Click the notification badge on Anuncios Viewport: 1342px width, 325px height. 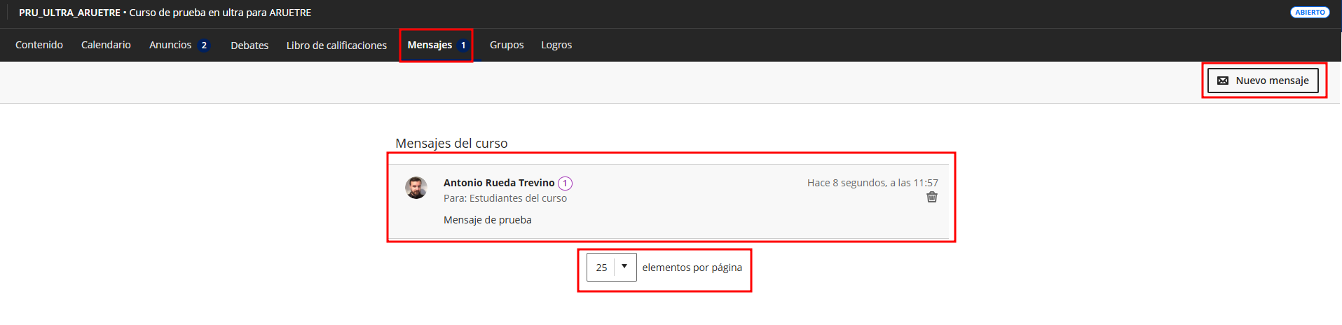[204, 46]
